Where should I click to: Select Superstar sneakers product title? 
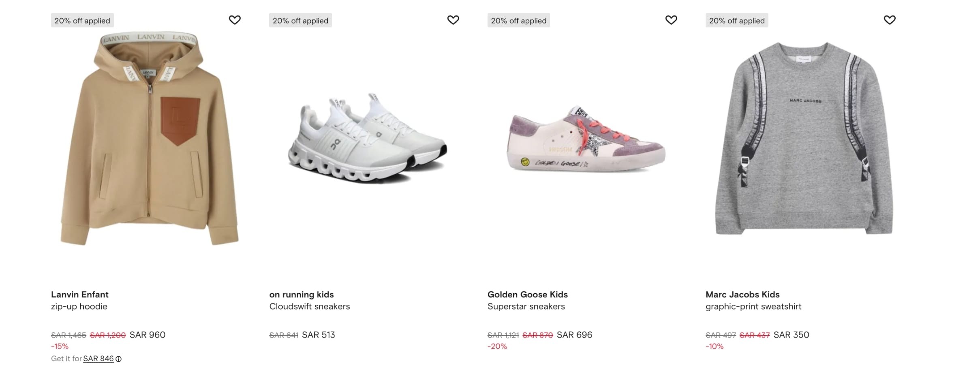[526, 306]
